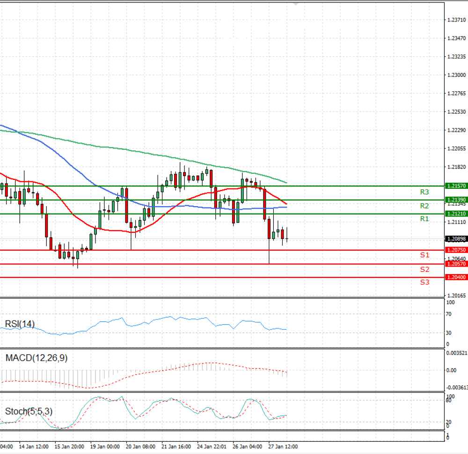Image resolution: width=468 pixels, height=454 pixels.
Task: Click the 1.23710 price axis value
Action: (x=457, y=20)
